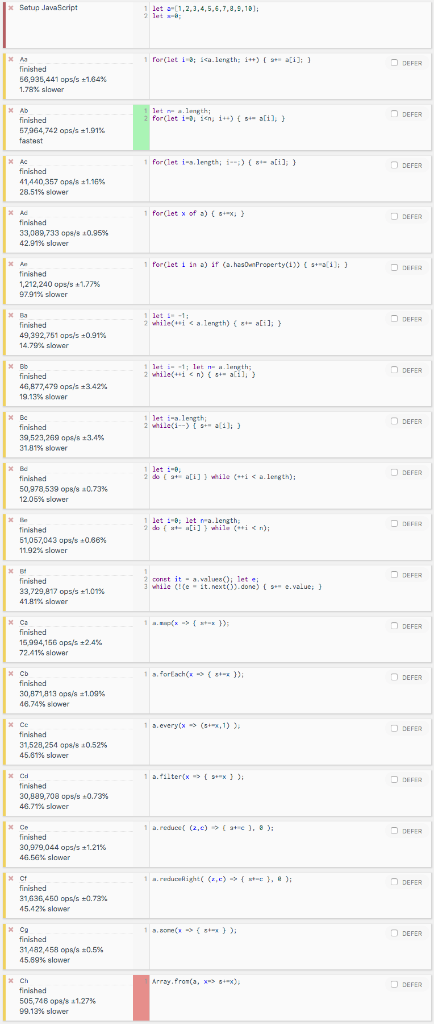Enable DEFER on the Cg test

click(x=394, y=933)
